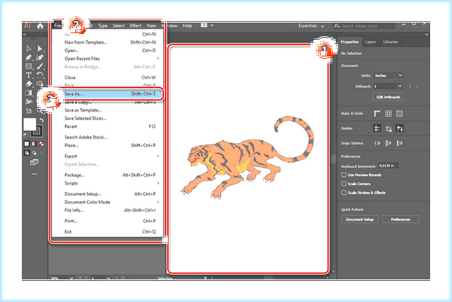Pick the Rectangle tool
Viewport: 452px width, 302px height.
click(x=29, y=66)
